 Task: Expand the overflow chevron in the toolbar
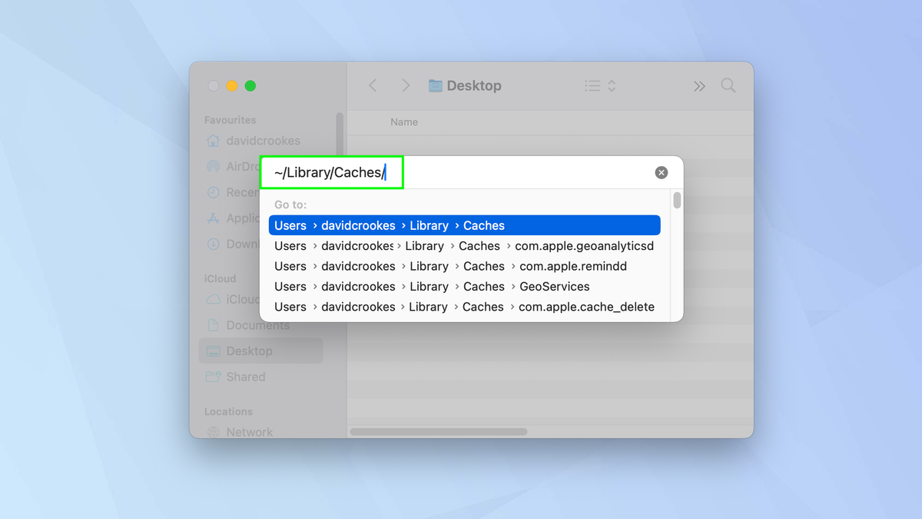pyautogui.click(x=699, y=85)
